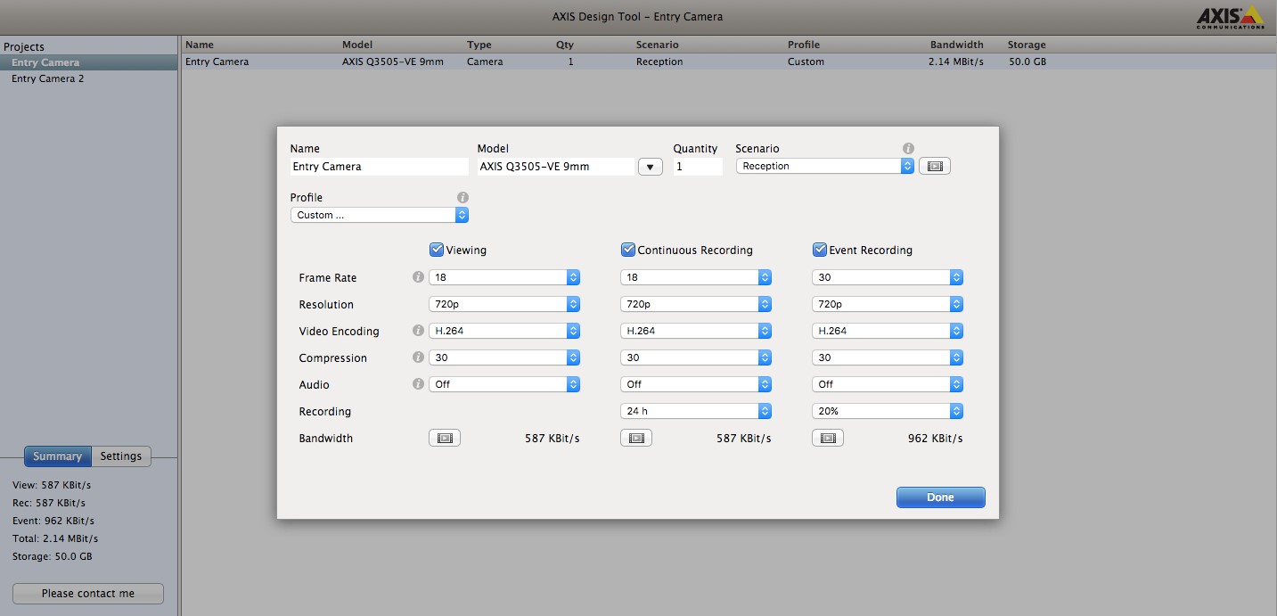Open the Viewing Frame Rate dropdown
This screenshot has height=616, width=1277.
(x=504, y=277)
